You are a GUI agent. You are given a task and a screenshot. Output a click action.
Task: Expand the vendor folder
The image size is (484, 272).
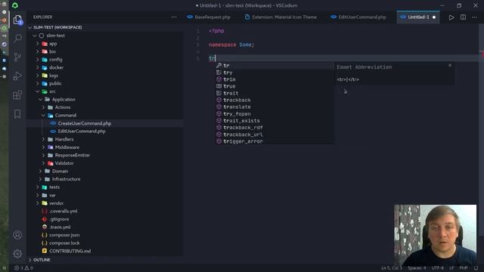[x=106, y=203]
